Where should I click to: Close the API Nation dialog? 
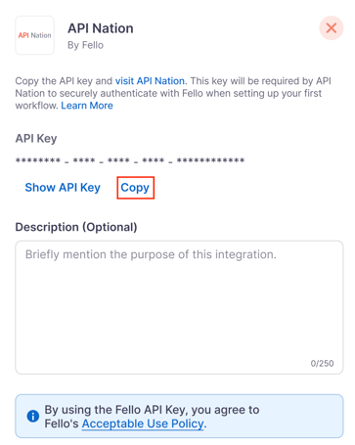331,28
